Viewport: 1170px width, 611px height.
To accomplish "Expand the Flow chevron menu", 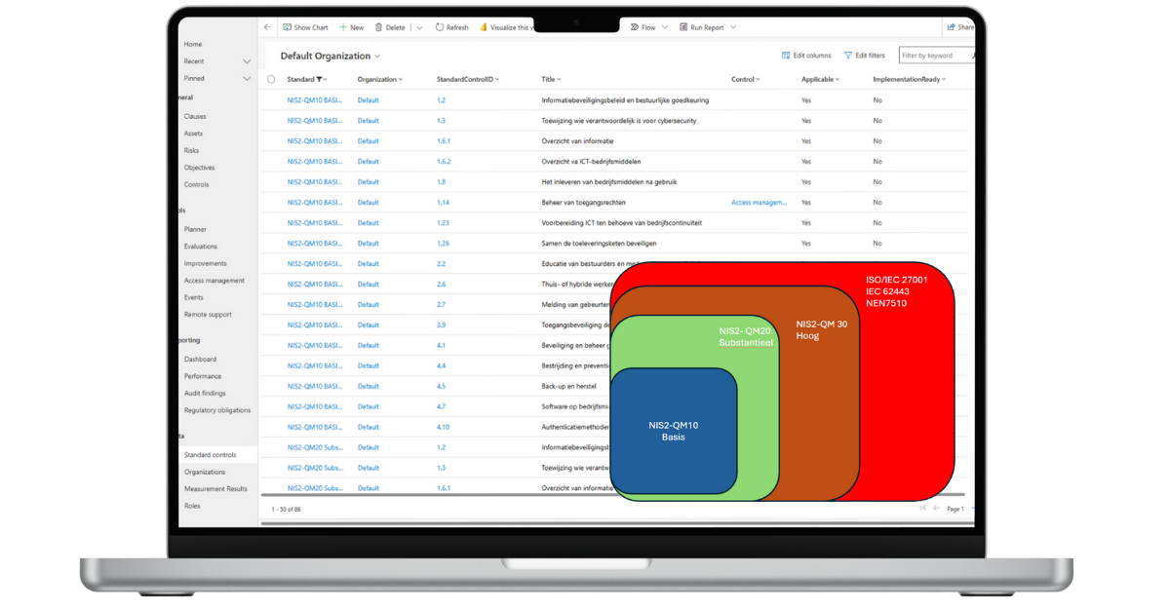I will pyautogui.click(x=665, y=27).
